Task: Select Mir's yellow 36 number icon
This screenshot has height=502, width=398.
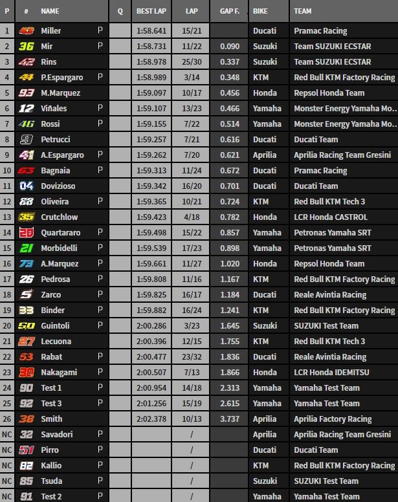Action: tap(26, 47)
